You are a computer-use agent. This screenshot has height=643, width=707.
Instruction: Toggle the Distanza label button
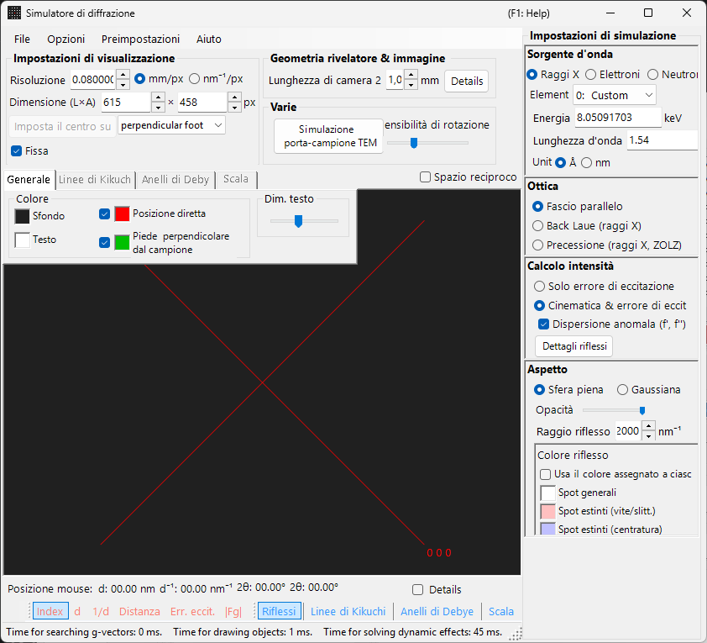tap(139, 611)
